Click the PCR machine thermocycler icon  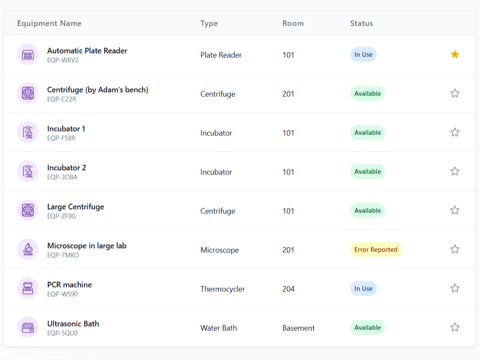(x=28, y=288)
